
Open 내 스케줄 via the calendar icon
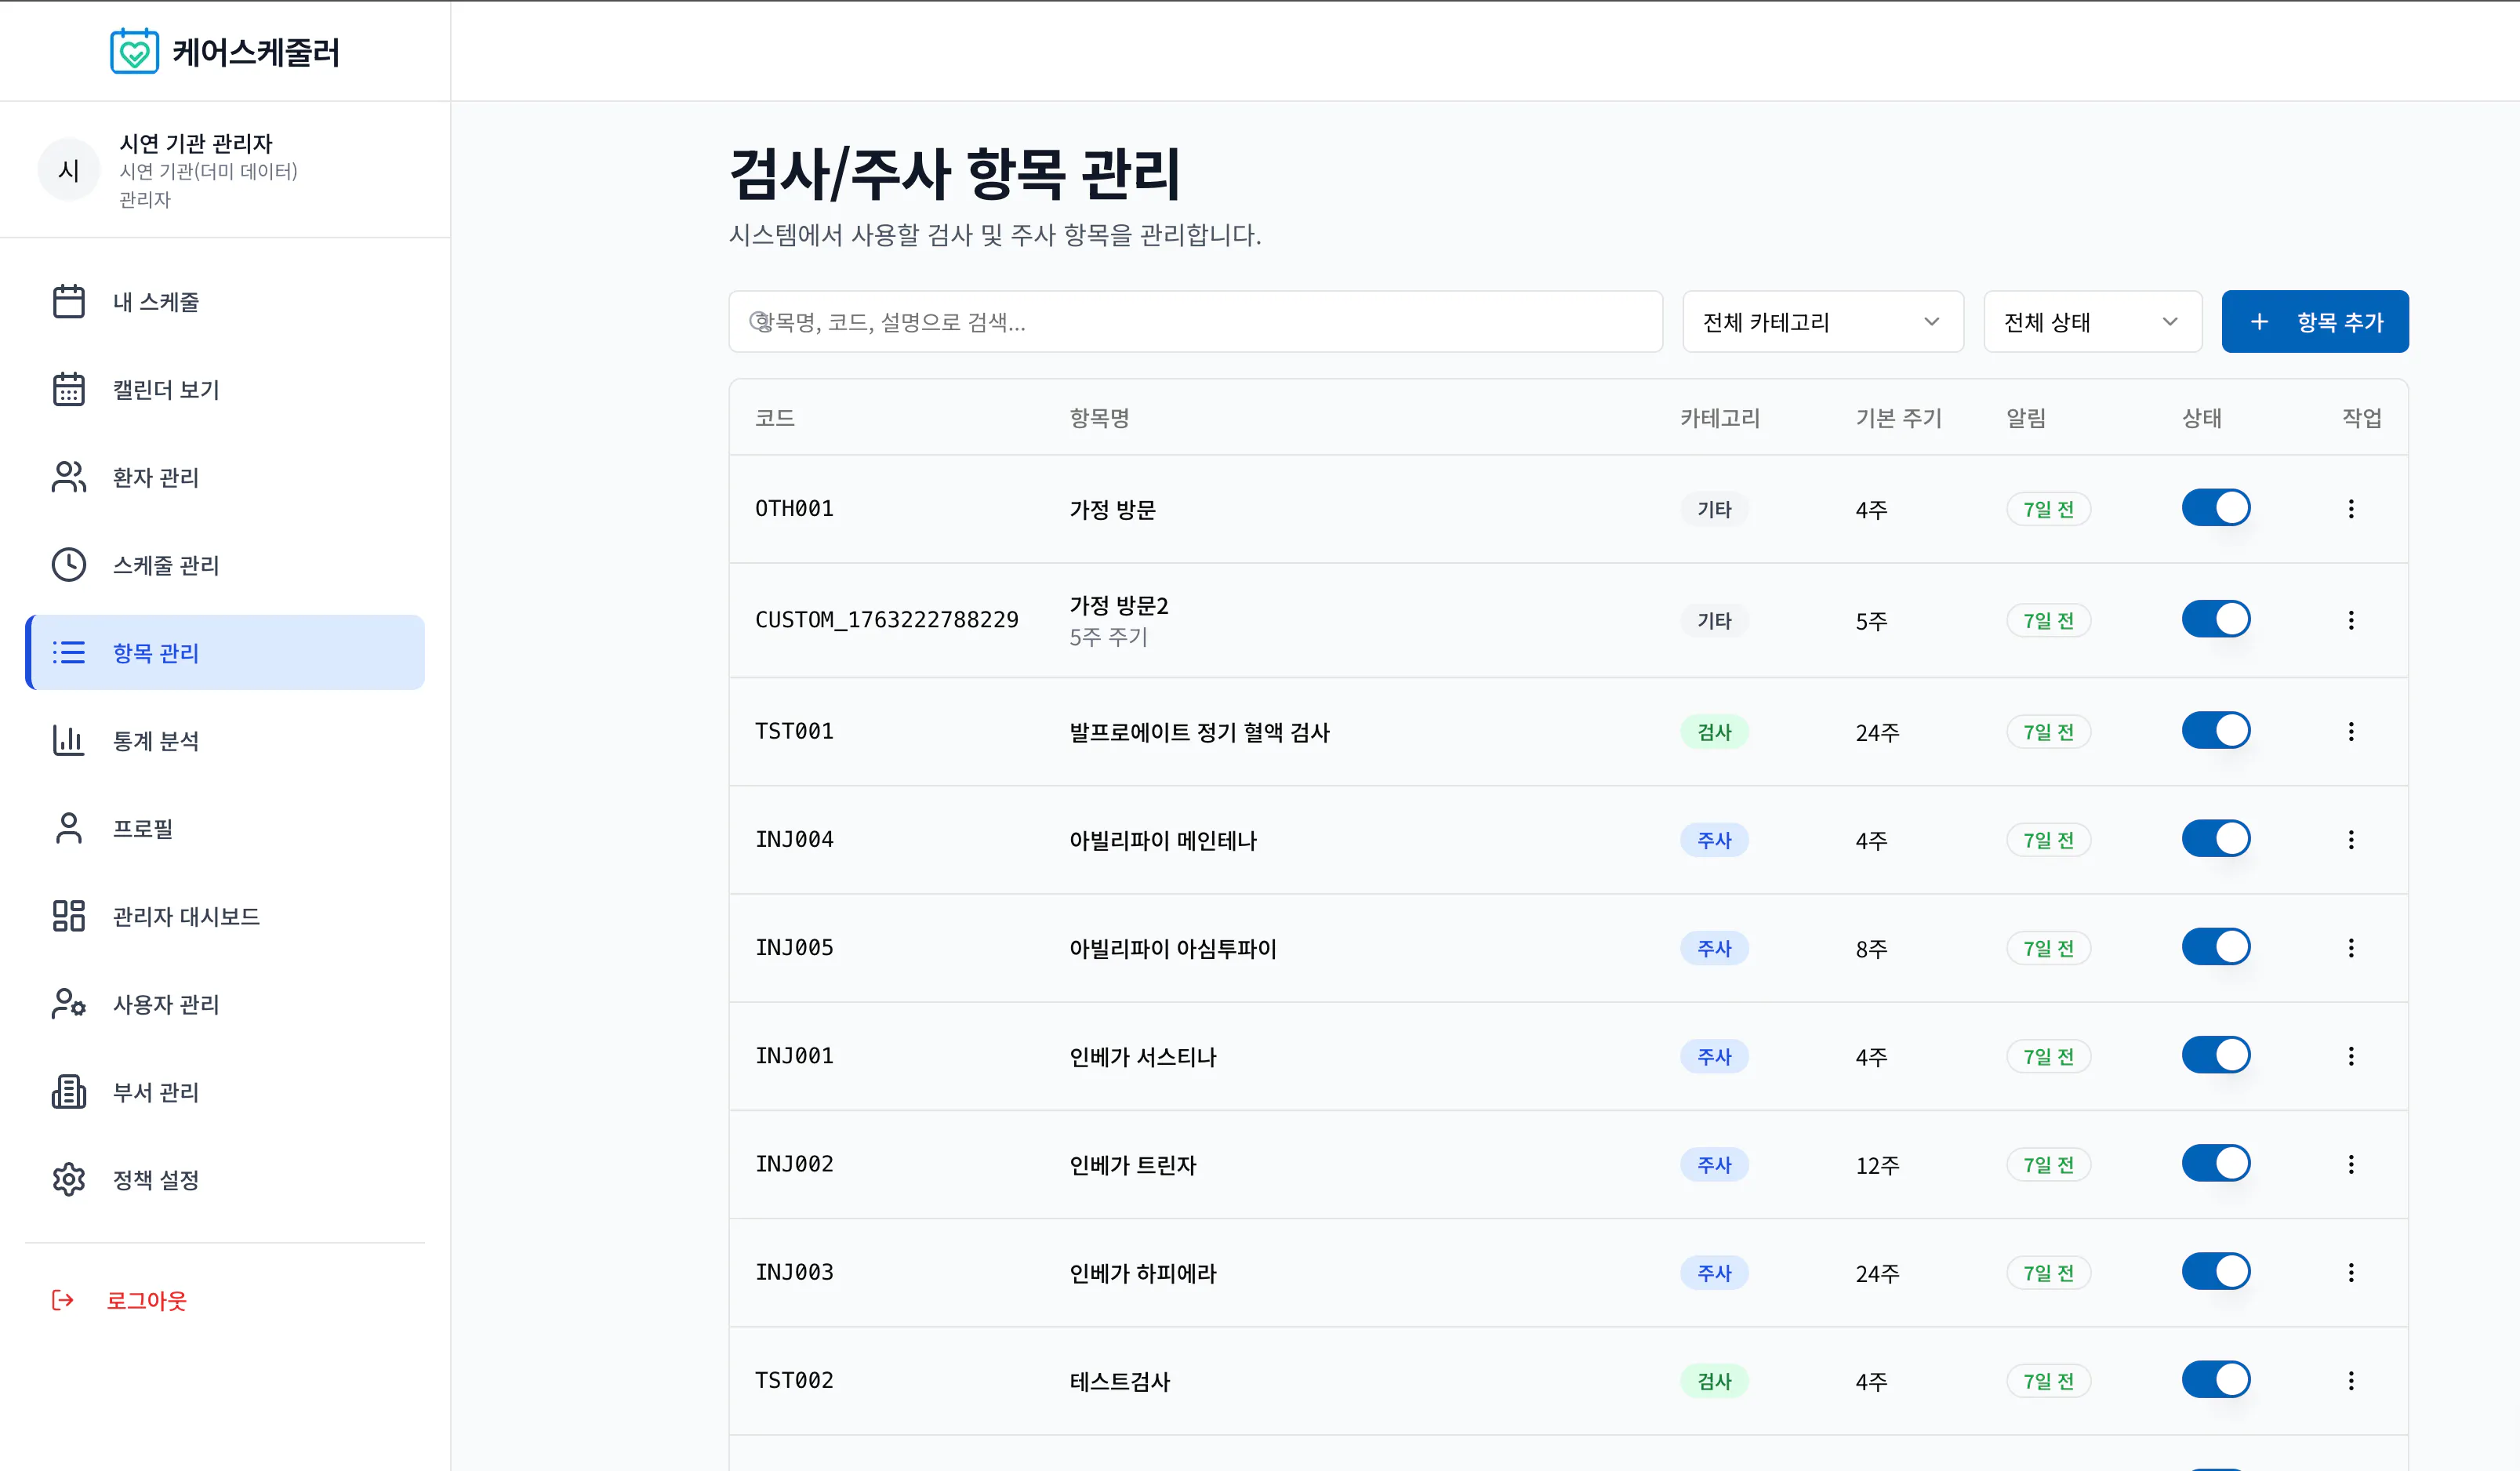(68, 301)
